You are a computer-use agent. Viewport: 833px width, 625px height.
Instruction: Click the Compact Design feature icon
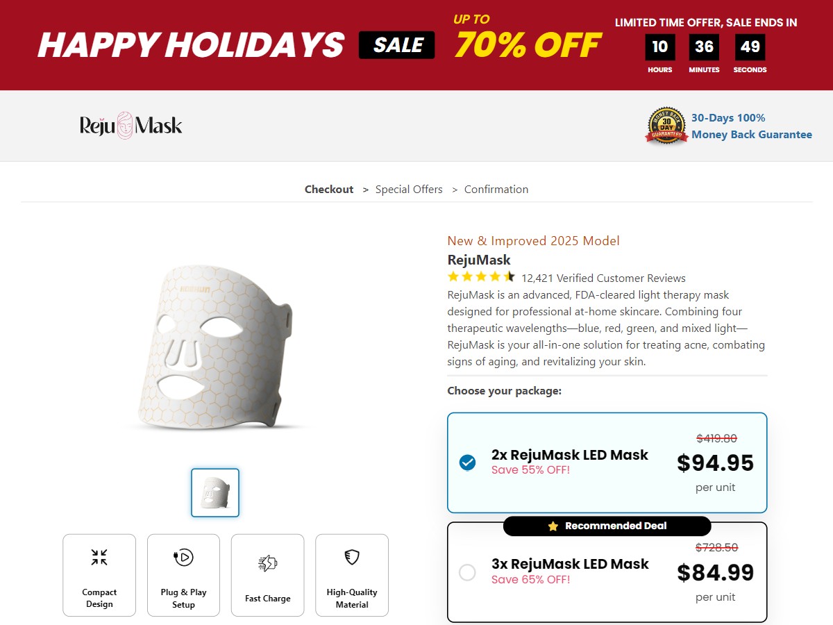click(x=99, y=558)
